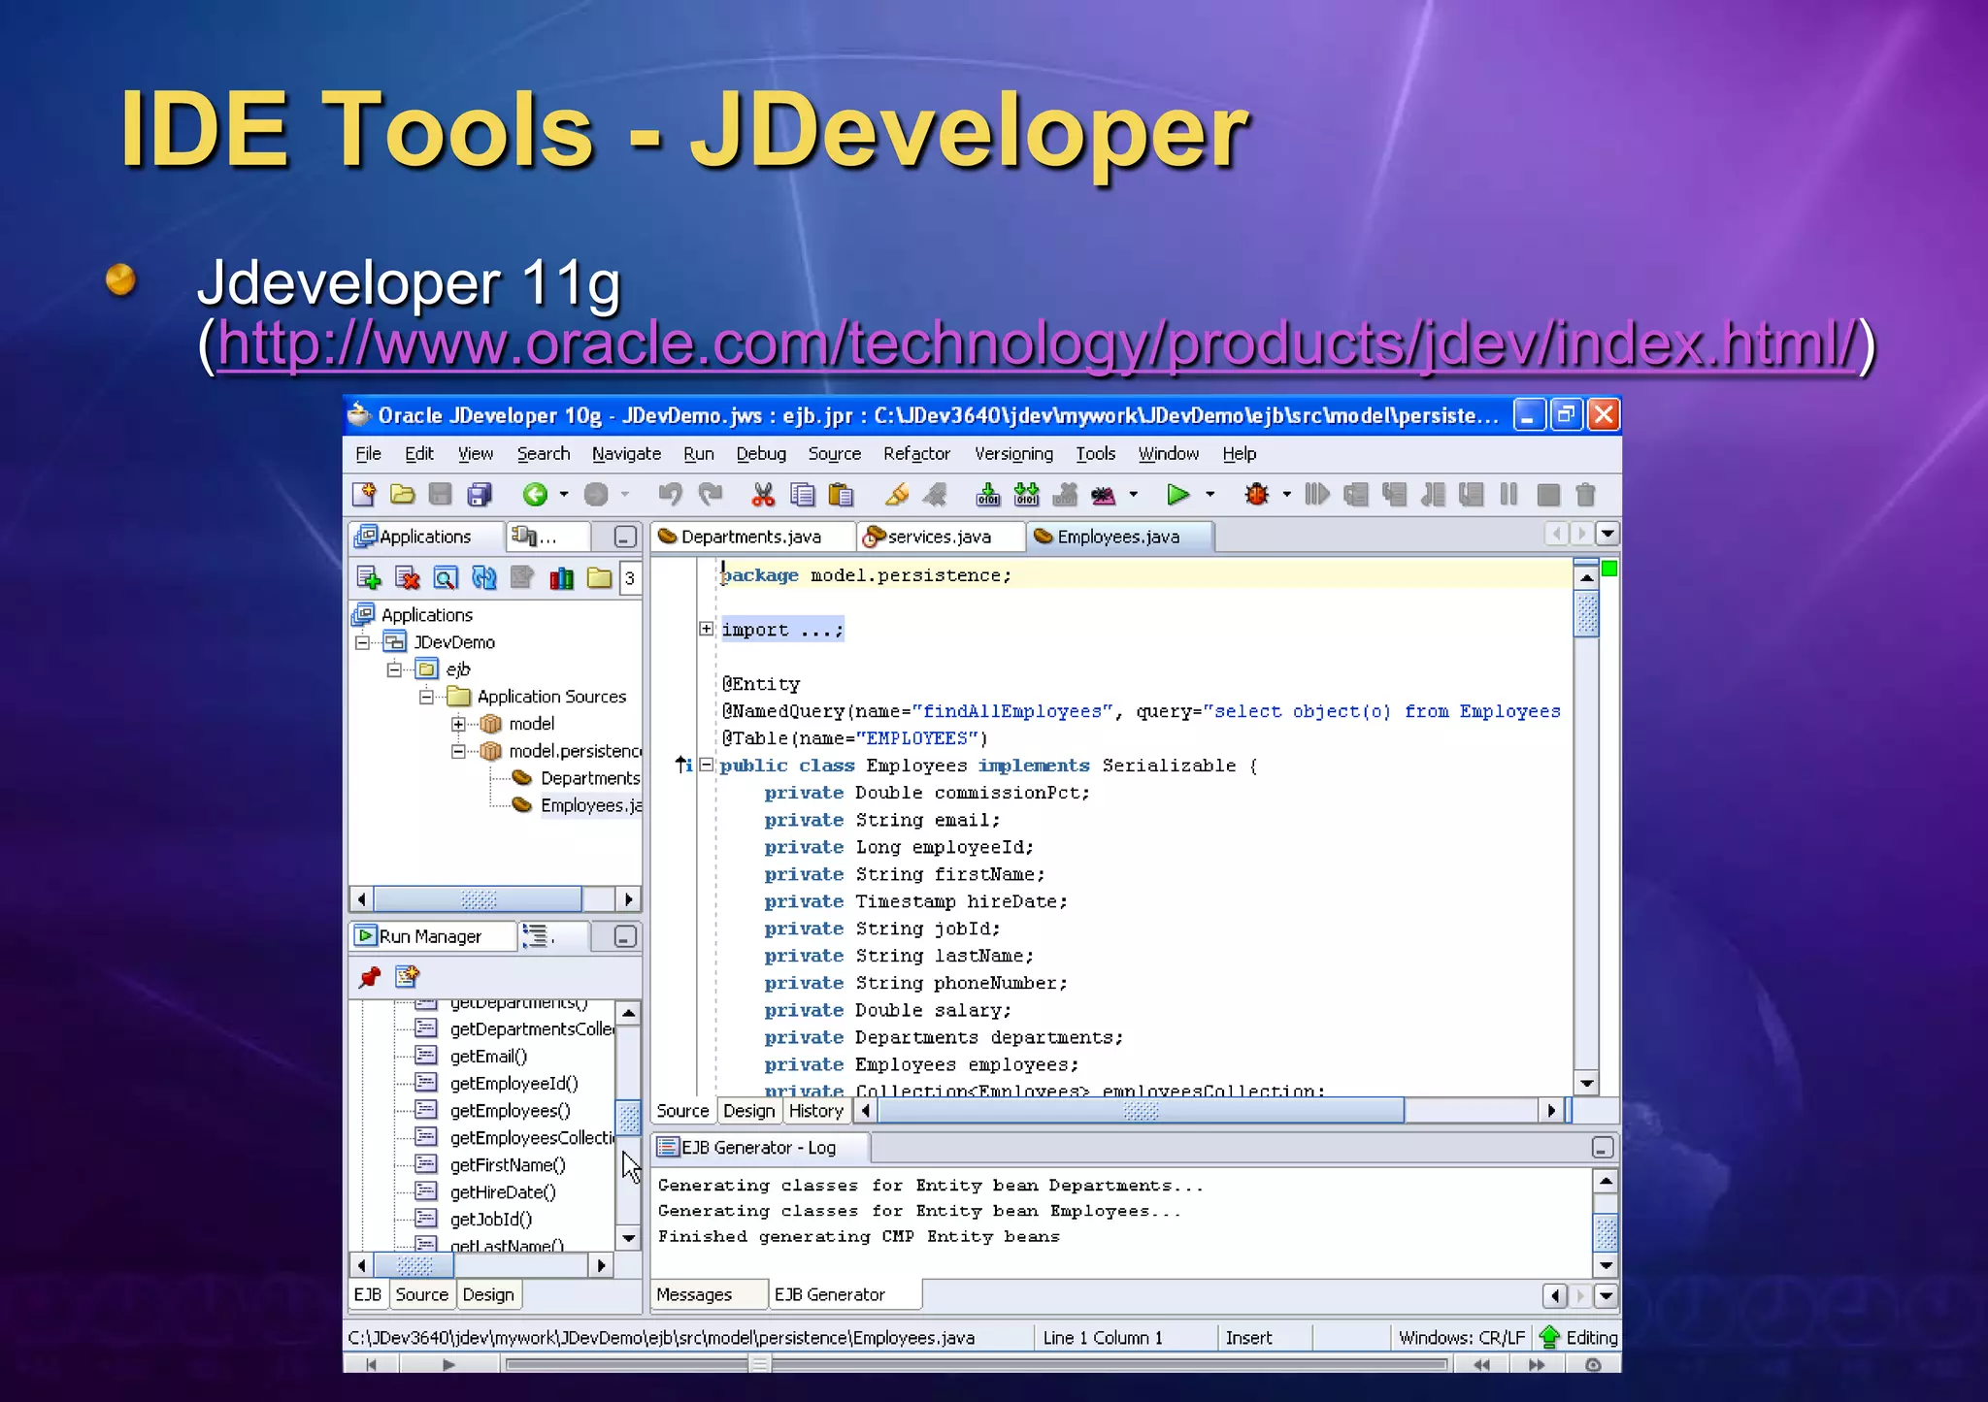Open the Run button dropdown arrow

point(1209,495)
